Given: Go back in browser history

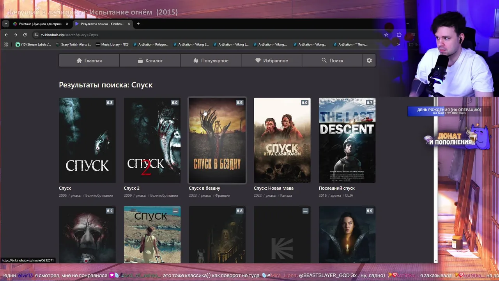Looking at the screenshot, I should [6, 35].
